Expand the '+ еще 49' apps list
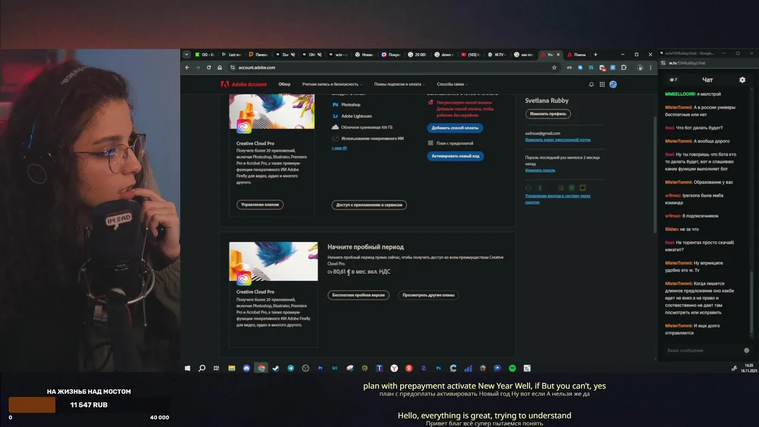The width and height of the screenshot is (759, 427). coord(339,148)
